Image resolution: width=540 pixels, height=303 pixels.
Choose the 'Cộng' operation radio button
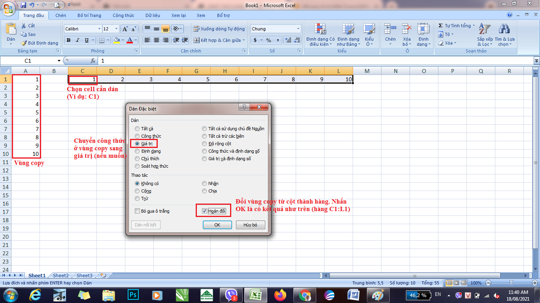[137, 191]
